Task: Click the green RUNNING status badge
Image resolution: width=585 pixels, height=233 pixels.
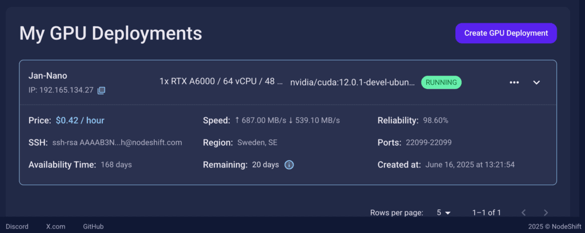Action: (441, 82)
